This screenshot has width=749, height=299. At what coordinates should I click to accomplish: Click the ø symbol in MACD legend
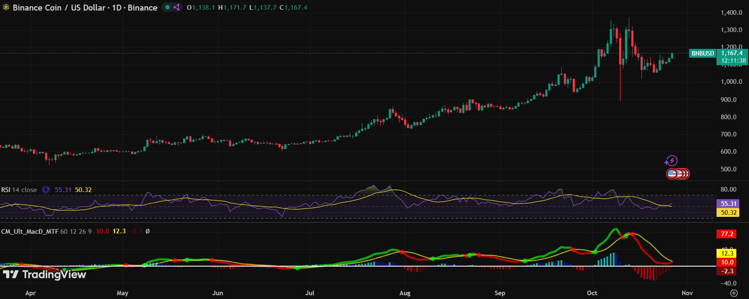148,231
